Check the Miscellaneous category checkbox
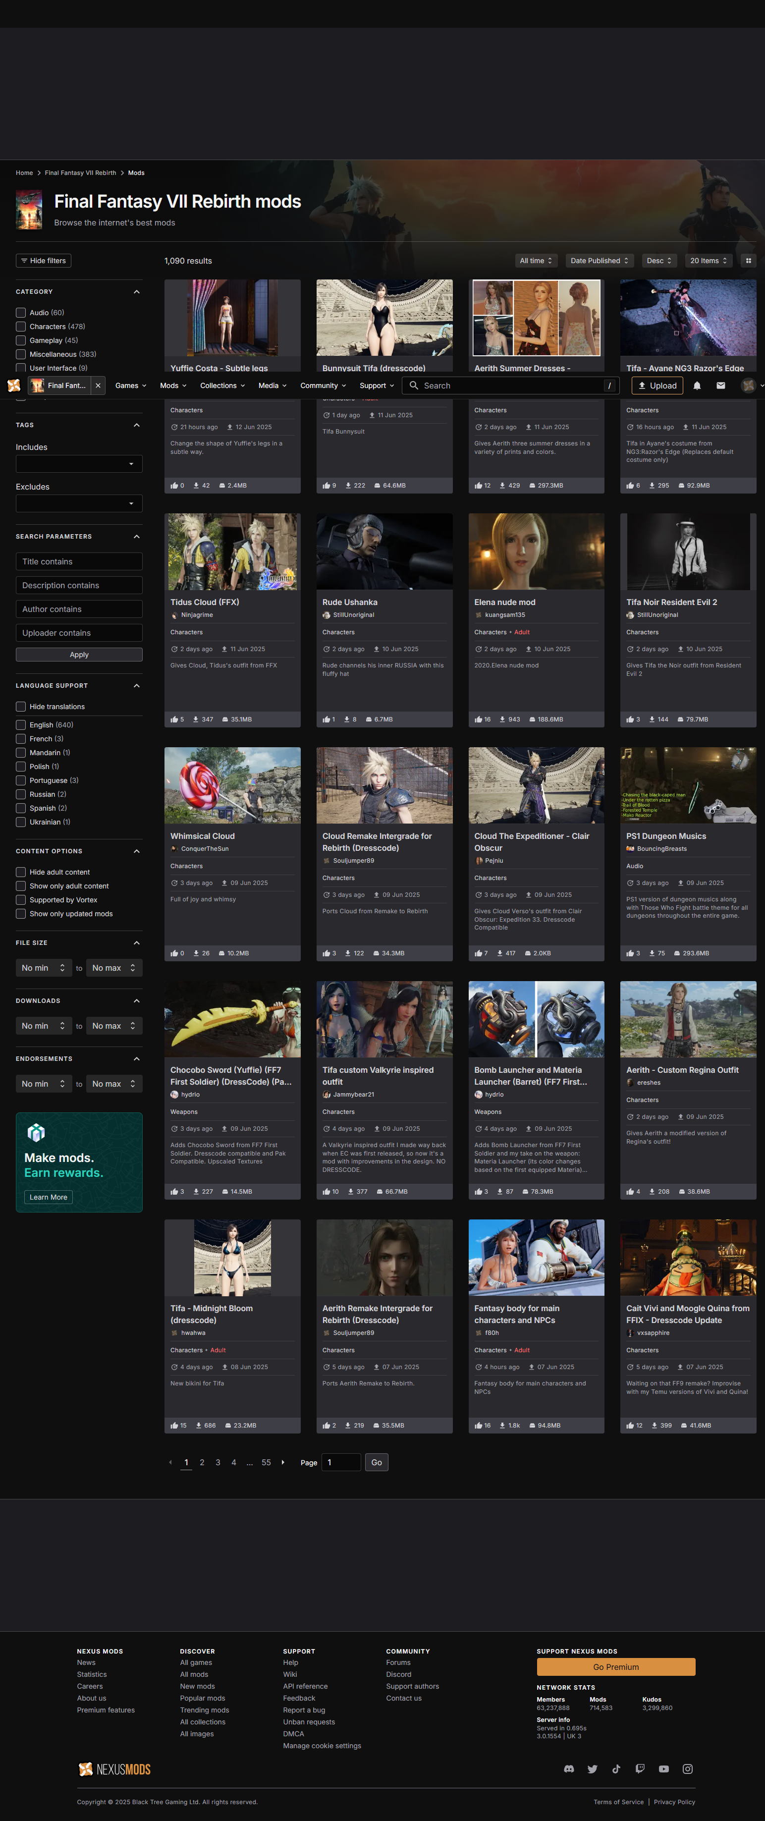 [x=20, y=354]
